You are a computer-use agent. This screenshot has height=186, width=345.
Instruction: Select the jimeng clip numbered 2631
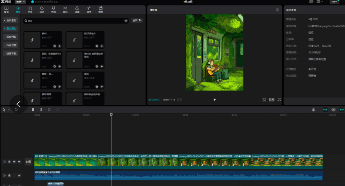(214, 162)
